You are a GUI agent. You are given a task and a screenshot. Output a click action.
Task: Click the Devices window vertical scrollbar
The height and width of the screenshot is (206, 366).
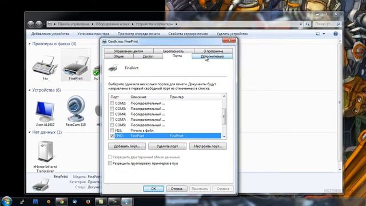point(340,103)
